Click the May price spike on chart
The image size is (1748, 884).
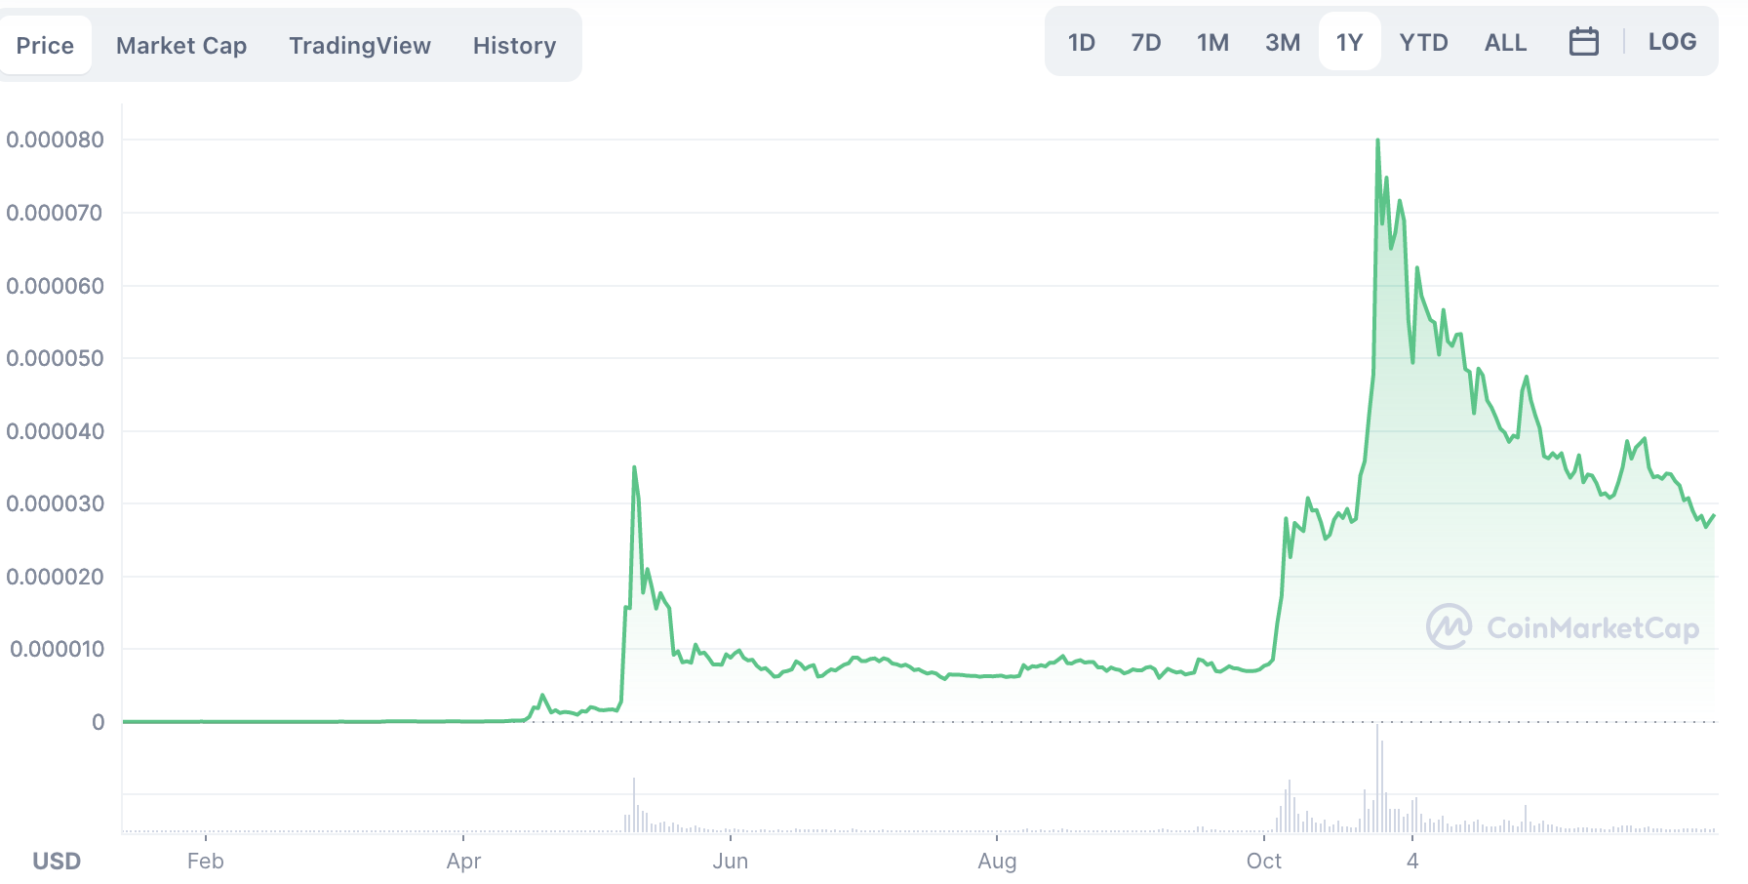coord(634,467)
